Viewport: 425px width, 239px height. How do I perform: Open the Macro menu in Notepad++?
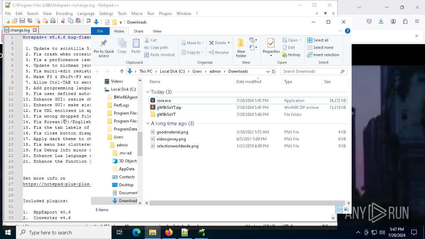pyautogui.click(x=137, y=14)
